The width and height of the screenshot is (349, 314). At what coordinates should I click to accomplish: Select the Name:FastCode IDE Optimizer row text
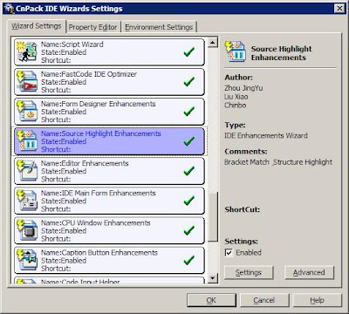pyautogui.click(x=89, y=74)
